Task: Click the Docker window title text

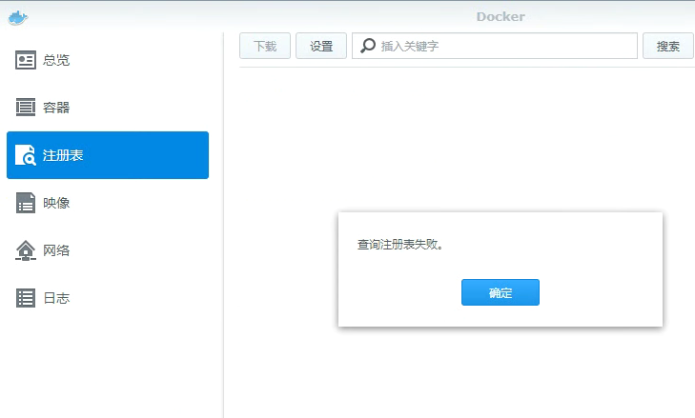Action: (x=501, y=17)
